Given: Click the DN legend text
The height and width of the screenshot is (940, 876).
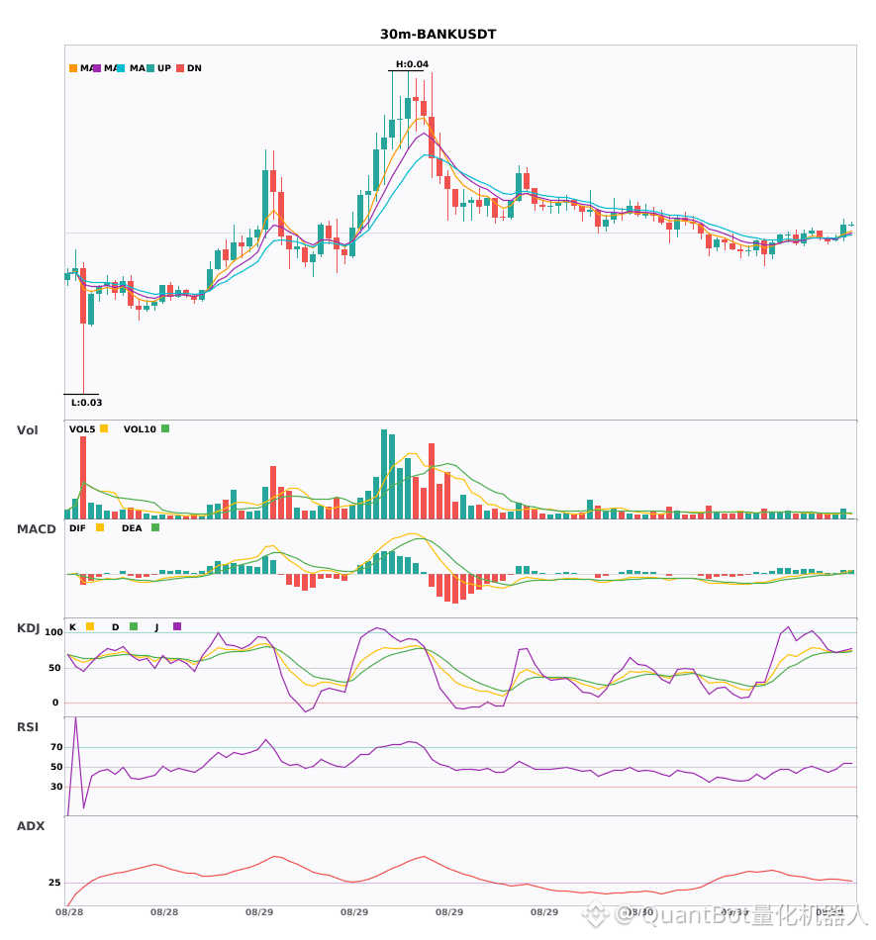Looking at the screenshot, I should [x=194, y=68].
